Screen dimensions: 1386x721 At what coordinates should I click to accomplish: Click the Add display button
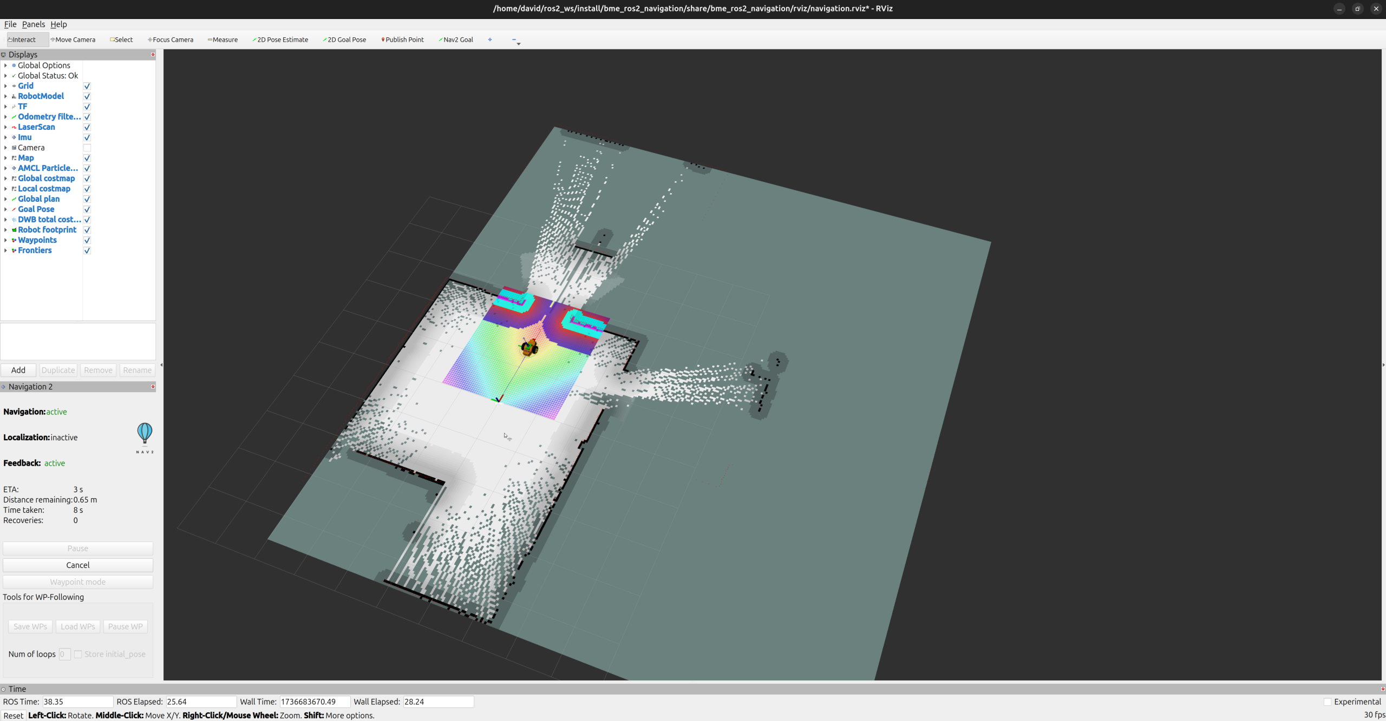(18, 370)
